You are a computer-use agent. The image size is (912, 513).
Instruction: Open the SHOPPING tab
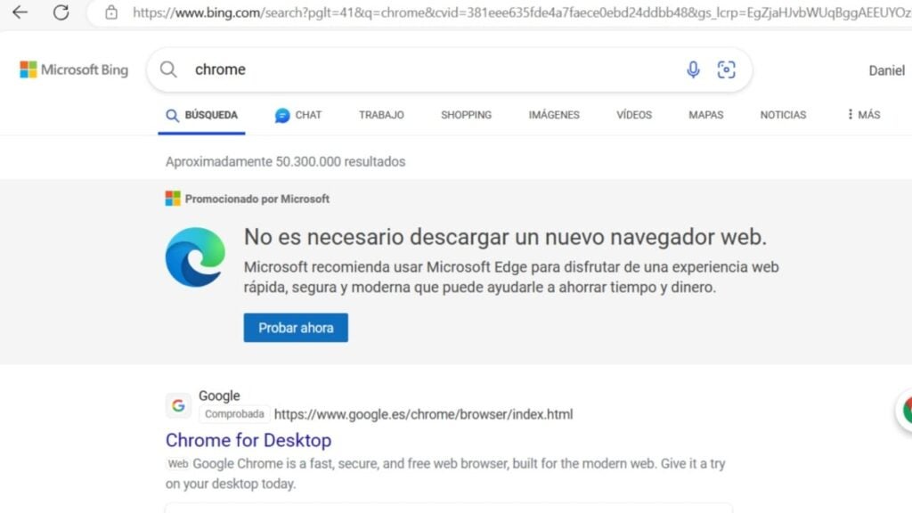(x=466, y=115)
